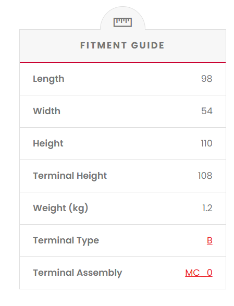The width and height of the screenshot is (234, 306).
Task: Click the ruler icon above Fitment Guide
Action: point(122,22)
